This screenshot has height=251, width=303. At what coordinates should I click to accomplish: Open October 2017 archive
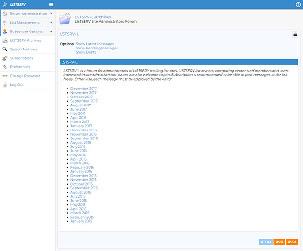(81, 97)
